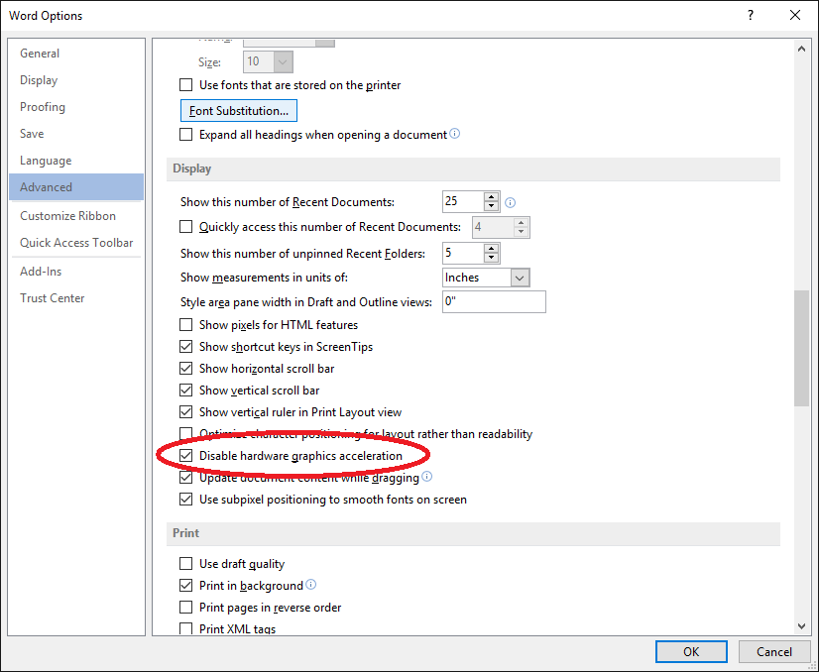Image resolution: width=819 pixels, height=672 pixels.
Task: Uncheck Disable hardware graphics acceleration
Action: point(186,455)
